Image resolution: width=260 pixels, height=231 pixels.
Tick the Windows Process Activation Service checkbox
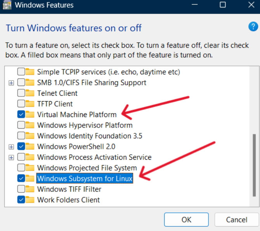point(21,157)
